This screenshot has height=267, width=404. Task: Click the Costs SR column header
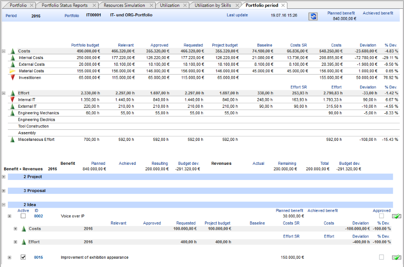tap(299, 45)
